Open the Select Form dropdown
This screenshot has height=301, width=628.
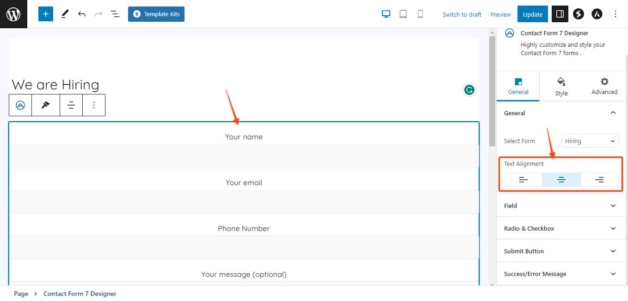point(590,141)
